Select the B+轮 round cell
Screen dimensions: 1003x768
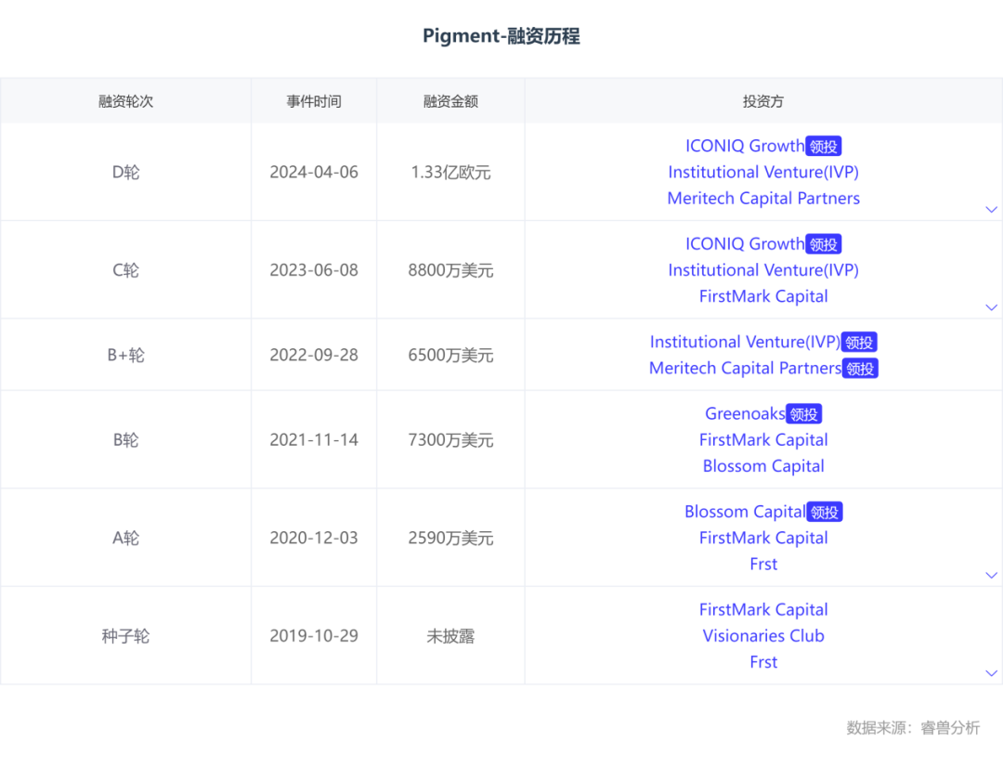pos(125,355)
